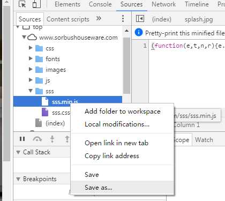Open the sss.css stylesheet file
This screenshot has width=225, height=201.
click(x=61, y=113)
